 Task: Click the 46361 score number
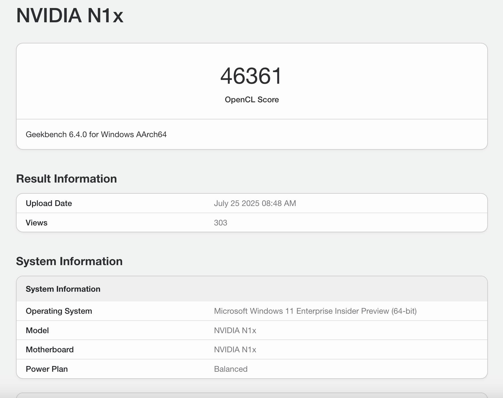251,76
